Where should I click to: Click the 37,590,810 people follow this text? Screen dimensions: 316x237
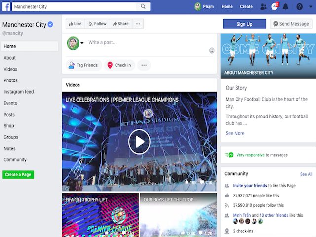pos(258,205)
